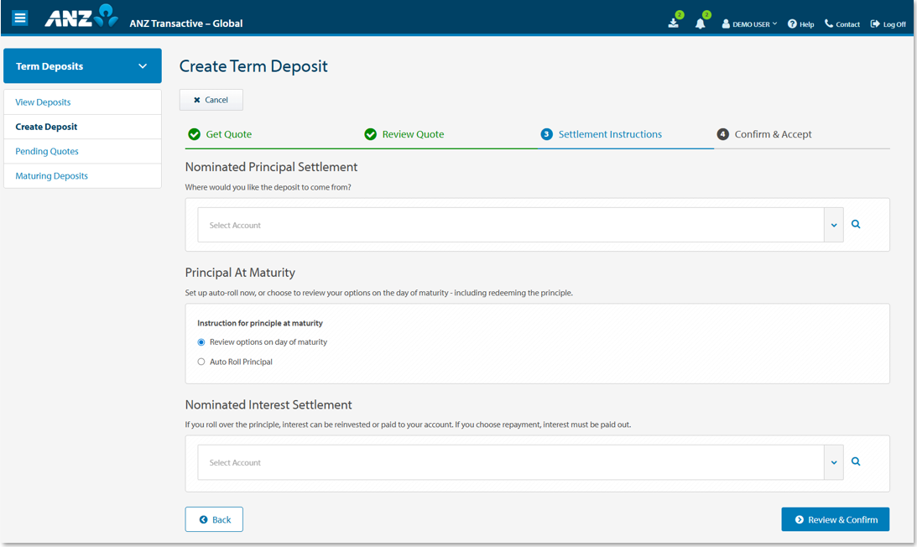Click Review & Confirm
This screenshot has width=917, height=547.
click(835, 518)
